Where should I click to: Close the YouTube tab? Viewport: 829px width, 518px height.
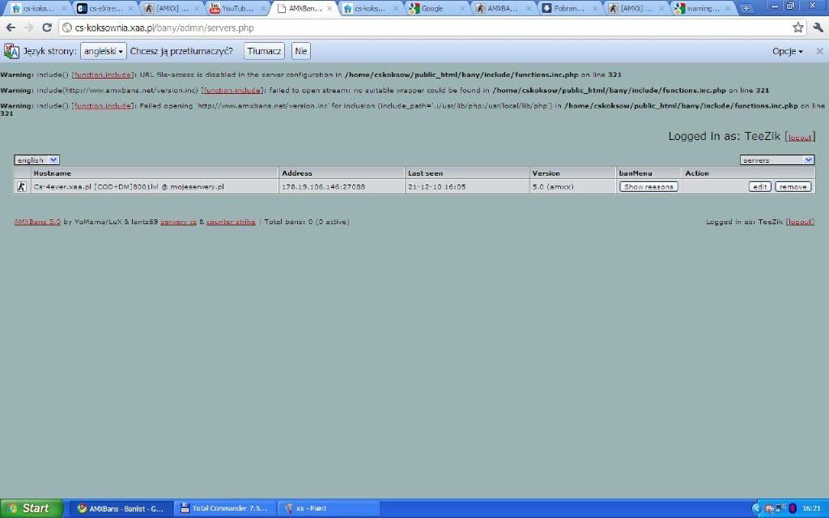(263, 8)
